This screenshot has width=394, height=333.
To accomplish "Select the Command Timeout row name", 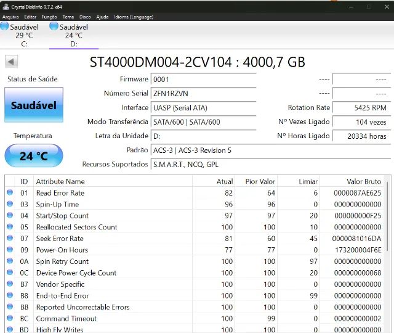I will tap(66, 319).
